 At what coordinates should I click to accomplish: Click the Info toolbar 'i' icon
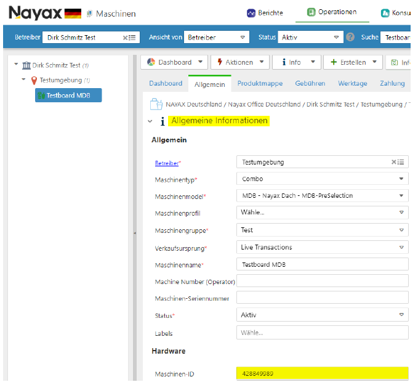[284, 62]
